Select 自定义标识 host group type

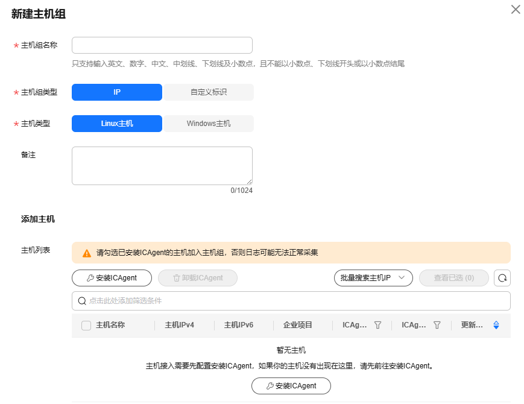pyautogui.click(x=209, y=92)
